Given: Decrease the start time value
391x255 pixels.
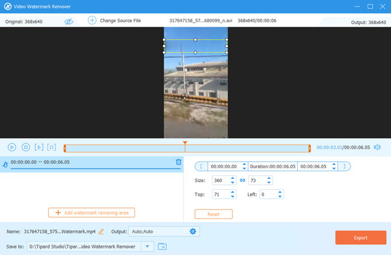Looking at the screenshot, I should [244, 169].
